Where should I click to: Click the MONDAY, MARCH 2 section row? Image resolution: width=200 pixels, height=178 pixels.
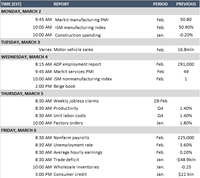coord(100,11)
